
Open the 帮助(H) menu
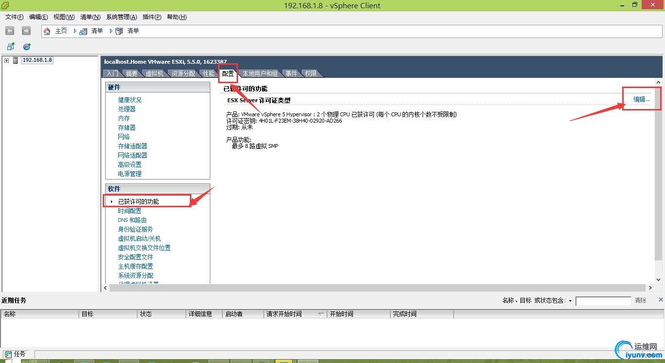coord(177,17)
